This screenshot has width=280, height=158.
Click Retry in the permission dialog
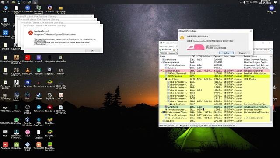coord(226,53)
